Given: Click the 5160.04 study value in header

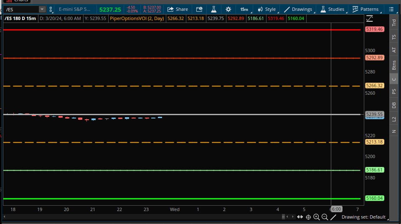Looking at the screenshot, I should point(296,18).
